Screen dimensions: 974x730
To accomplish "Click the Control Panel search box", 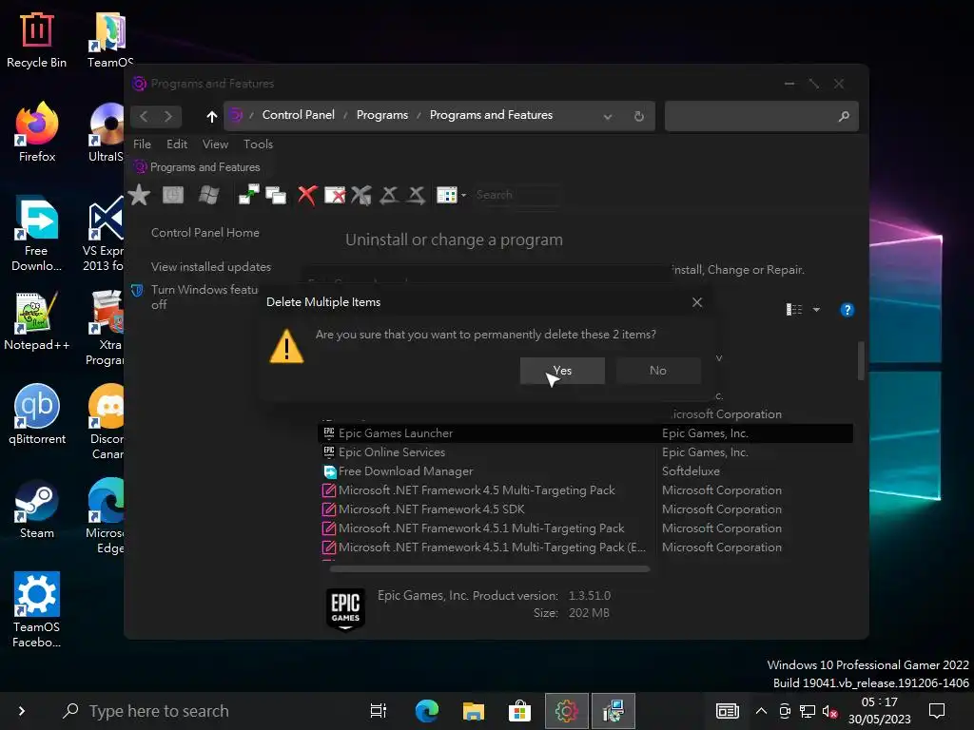I will (x=762, y=116).
